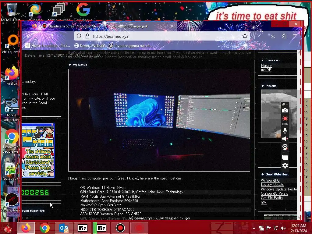
Task: Show hidden system tray icons arrow
Action: pos(254,228)
